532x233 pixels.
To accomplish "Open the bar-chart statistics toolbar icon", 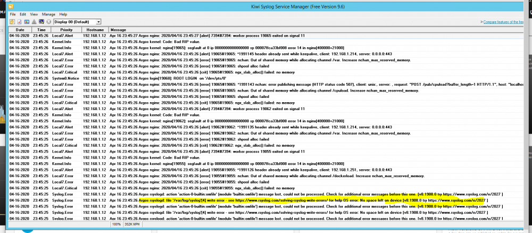I will 27,22.
